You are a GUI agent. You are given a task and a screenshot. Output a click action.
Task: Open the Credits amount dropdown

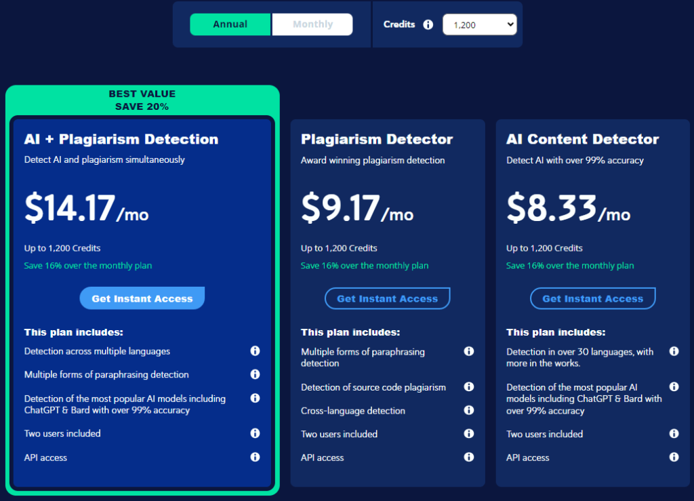coord(480,24)
